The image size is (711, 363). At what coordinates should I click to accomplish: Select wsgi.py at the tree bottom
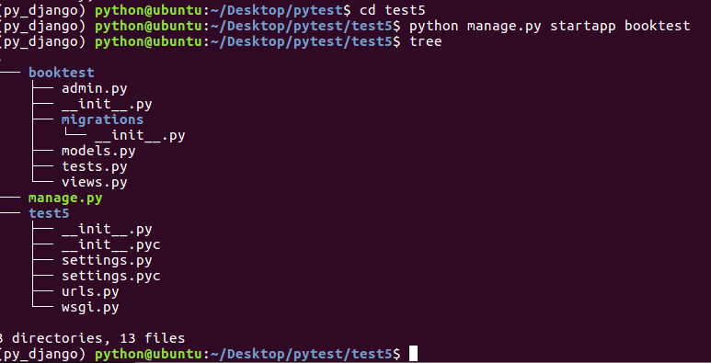(90, 307)
